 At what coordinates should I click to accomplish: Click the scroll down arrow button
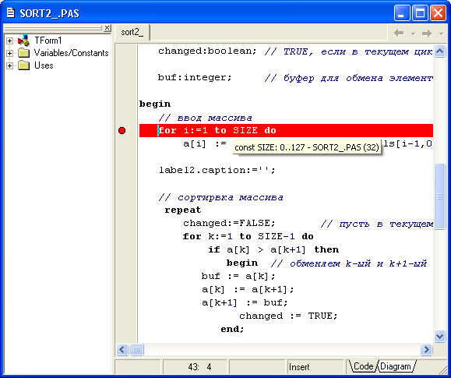pos(439,336)
